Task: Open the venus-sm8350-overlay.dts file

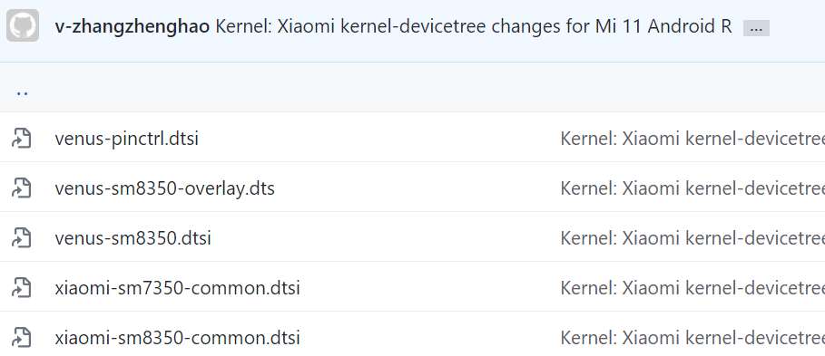Action: coord(164,188)
